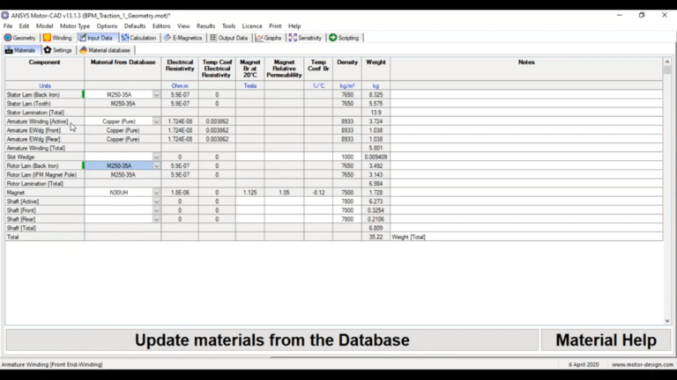Viewport: 677px width, 380px height.
Task: Open the Calculation tab icon
Action: [125, 38]
